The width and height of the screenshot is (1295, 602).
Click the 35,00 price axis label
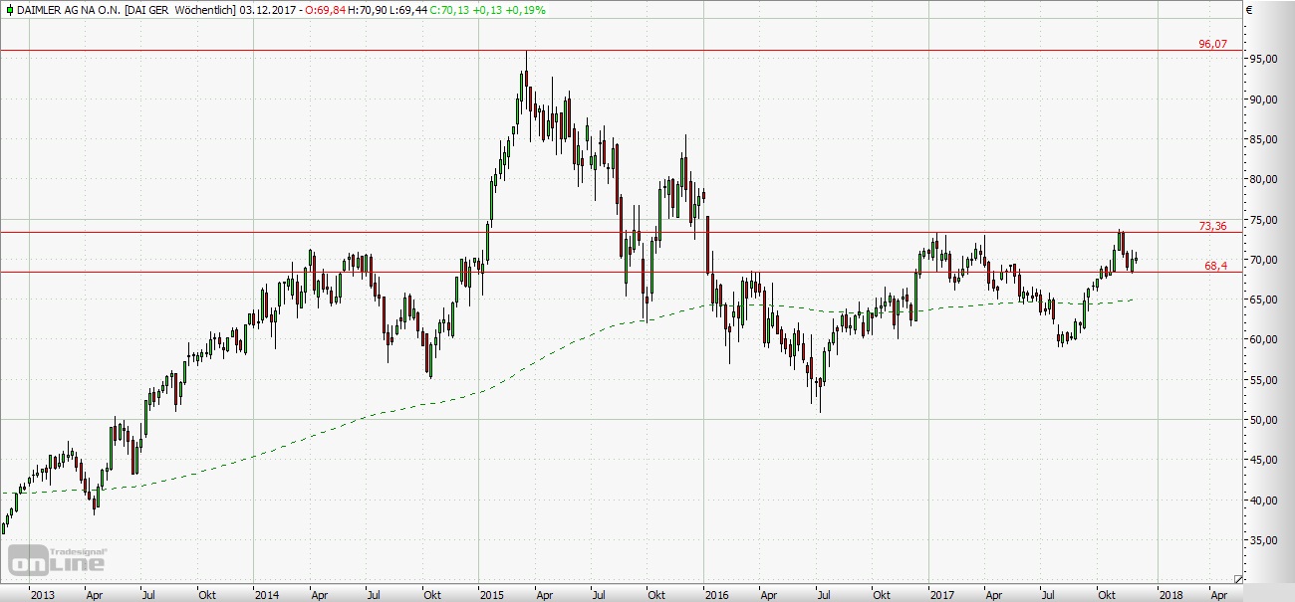click(x=1262, y=540)
